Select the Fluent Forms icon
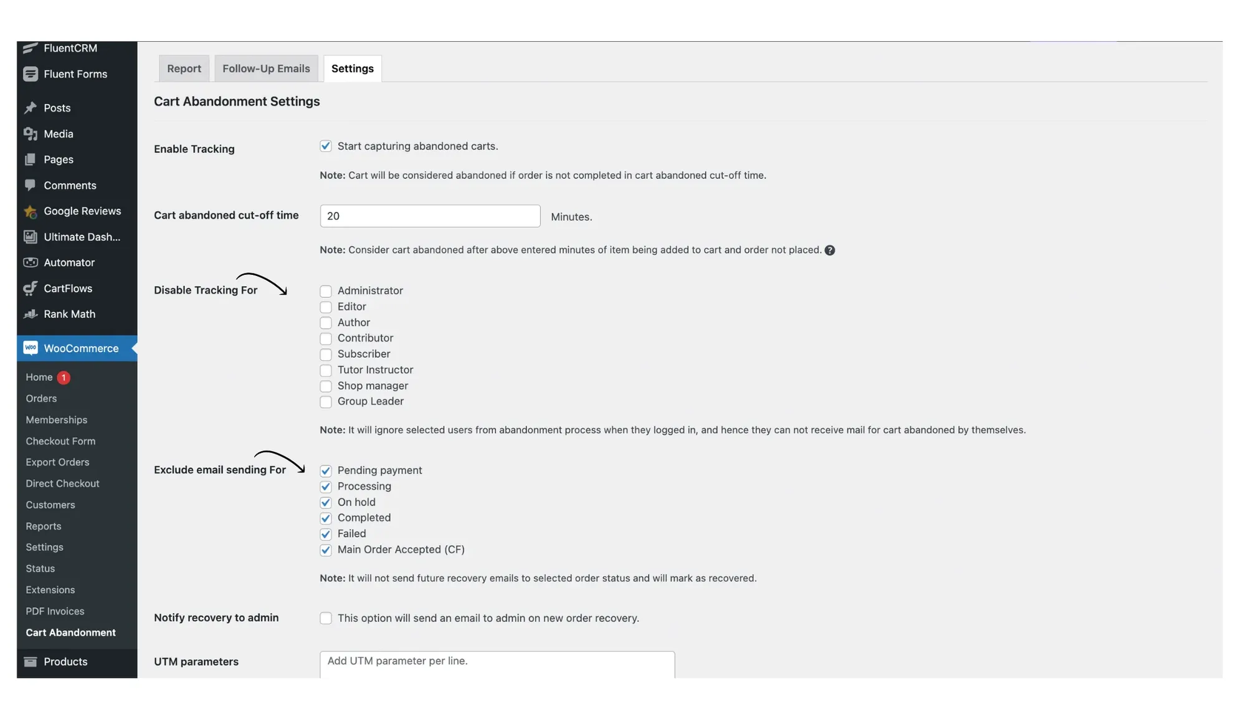1246x701 pixels. tap(31, 74)
